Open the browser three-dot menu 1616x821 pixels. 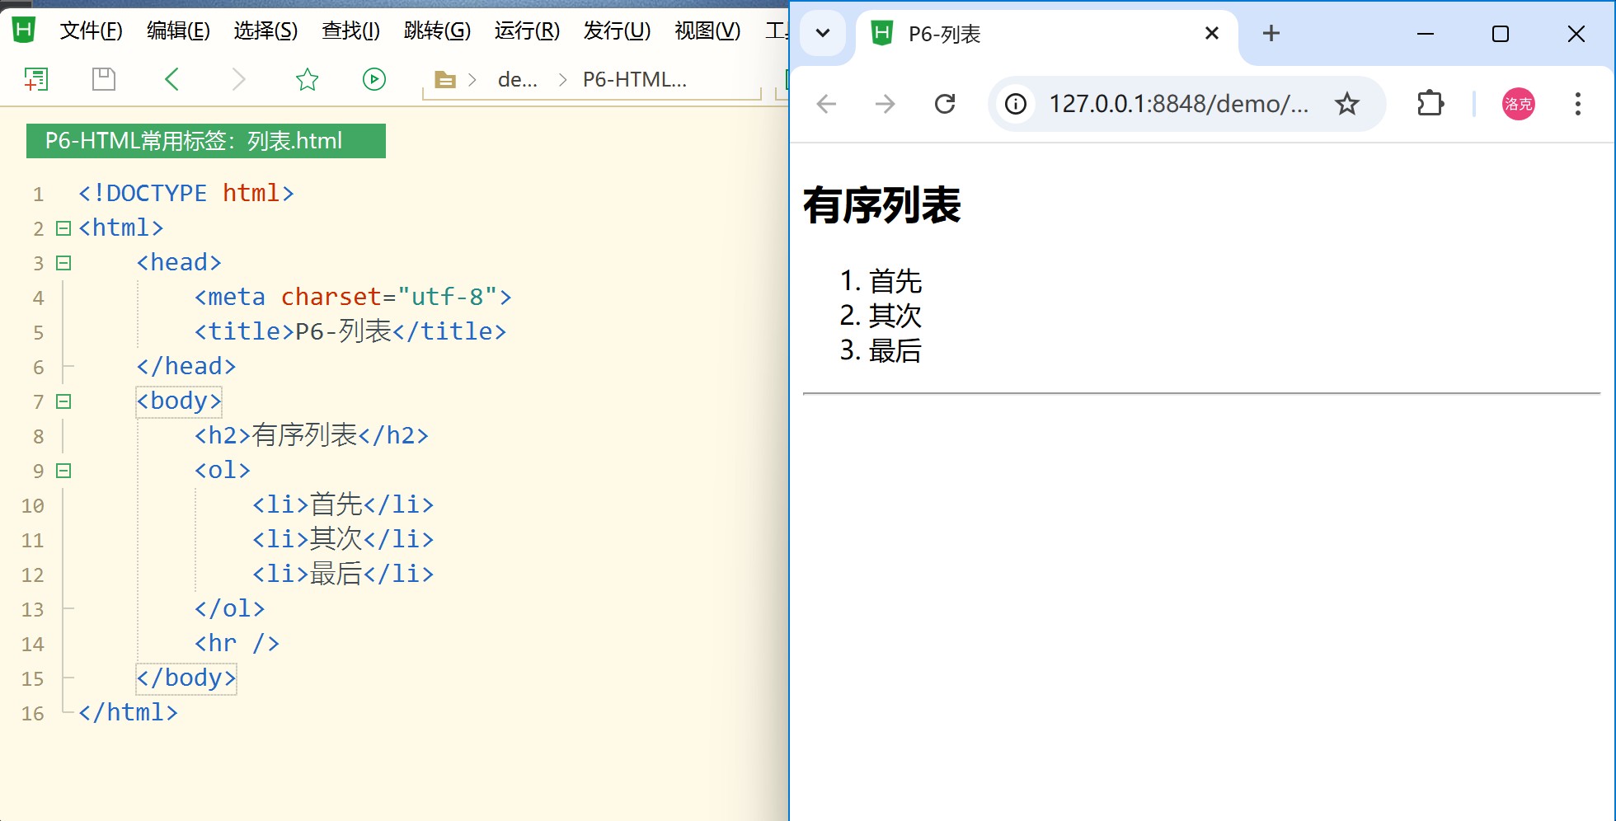pos(1577,104)
